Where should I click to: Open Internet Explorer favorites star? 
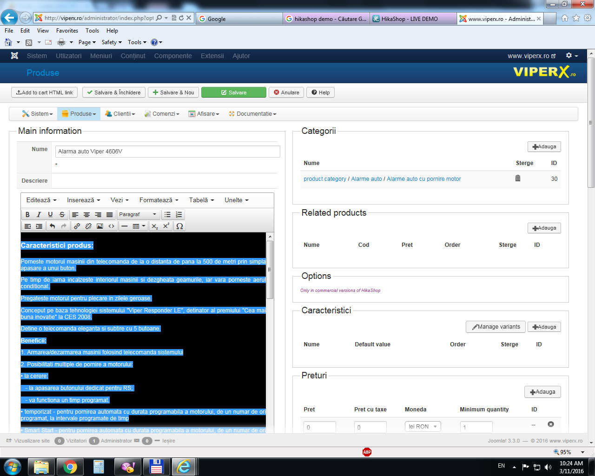(x=576, y=18)
